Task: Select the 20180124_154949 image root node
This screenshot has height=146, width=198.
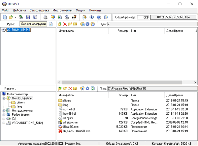Action: pos(18,30)
